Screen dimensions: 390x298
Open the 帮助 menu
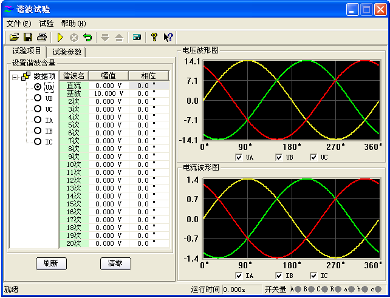[x=73, y=23]
